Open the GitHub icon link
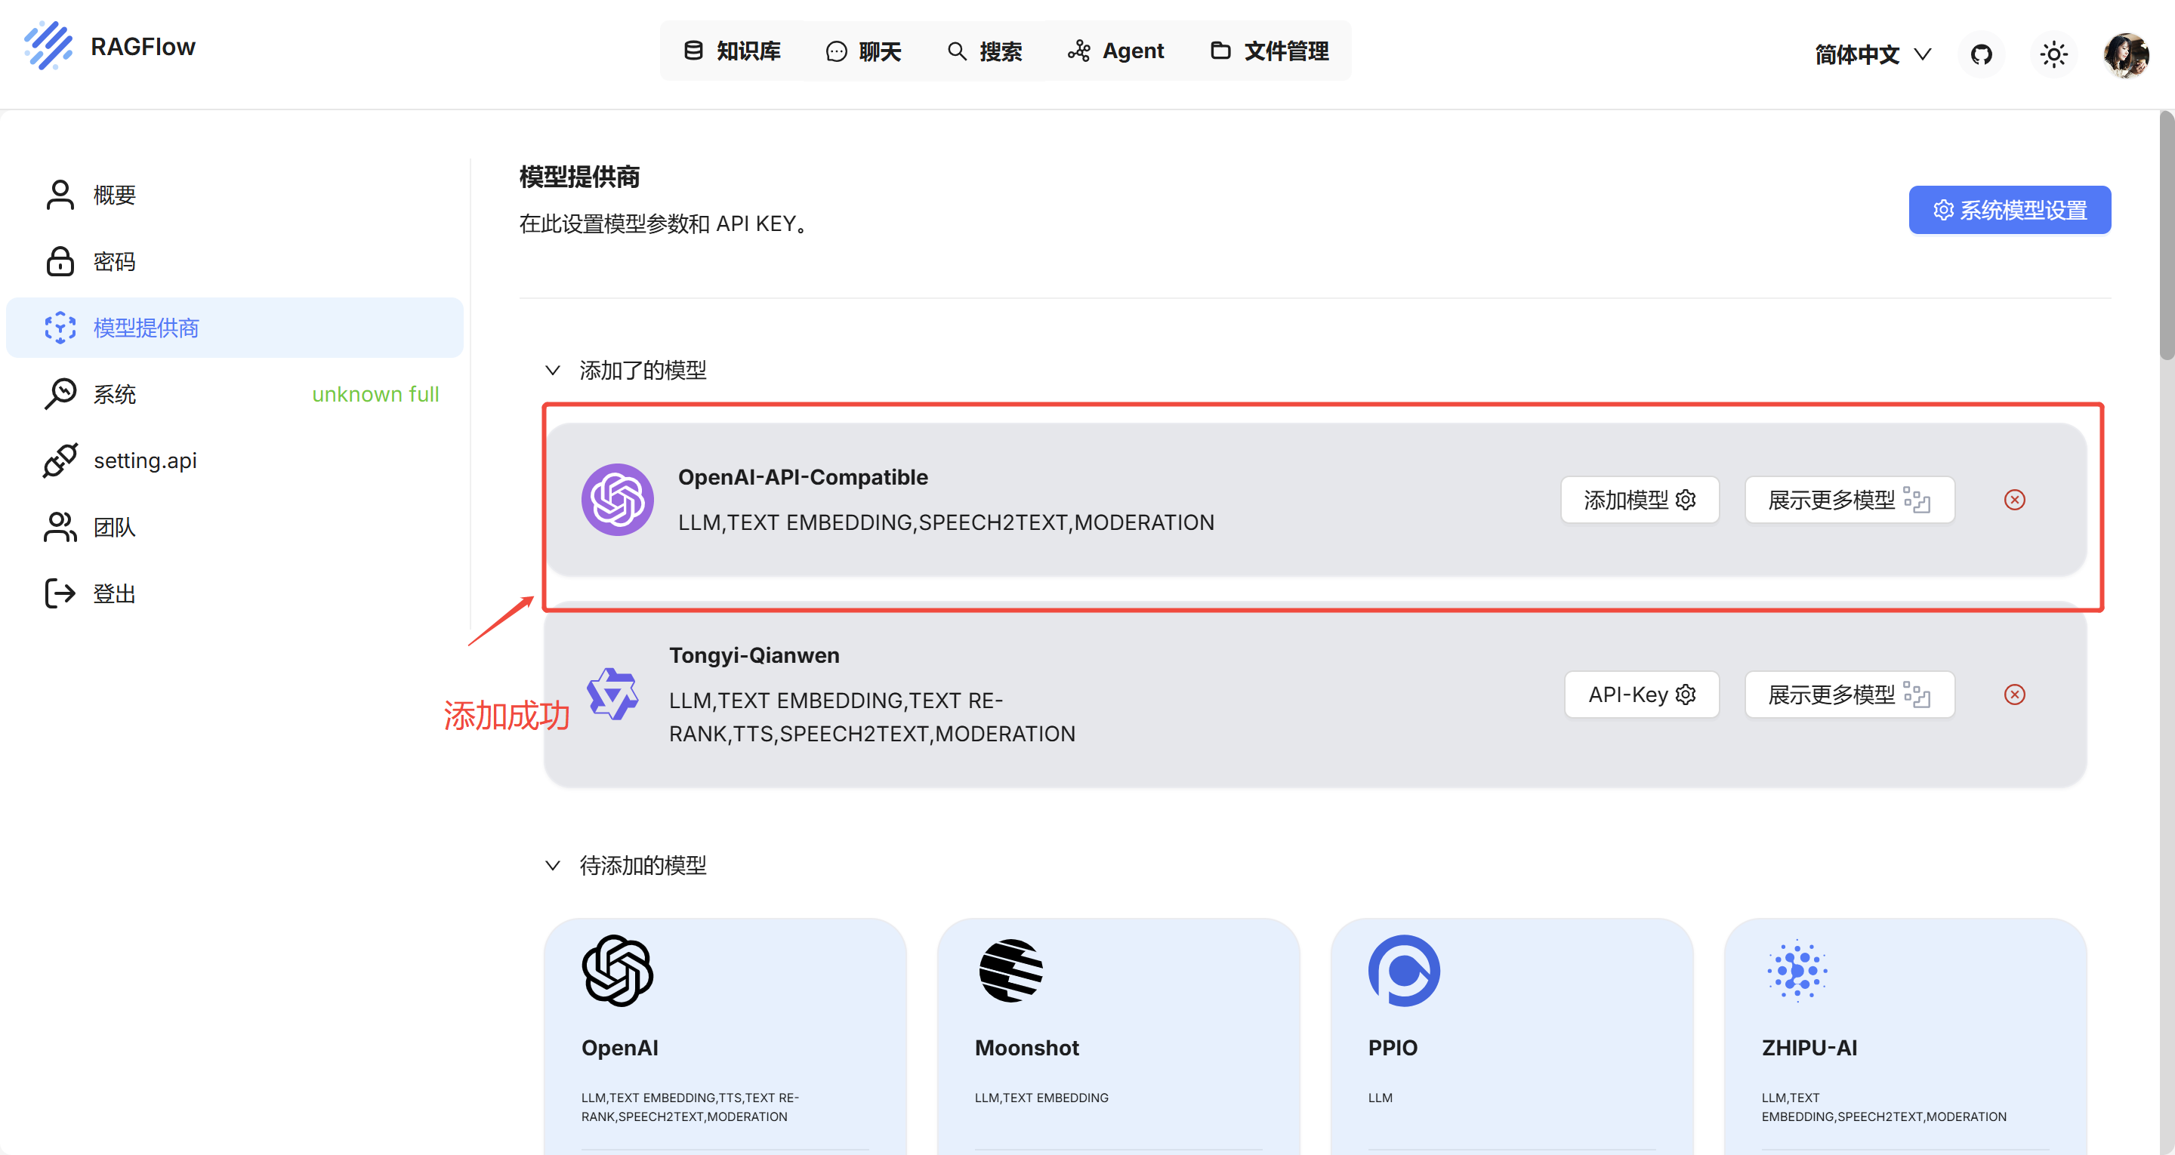Viewport: 2175px width, 1155px height. click(1981, 54)
